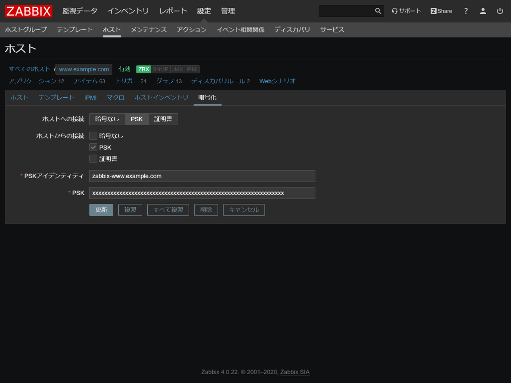
Task: Click the ZABBIX logo
Action: coord(28,11)
